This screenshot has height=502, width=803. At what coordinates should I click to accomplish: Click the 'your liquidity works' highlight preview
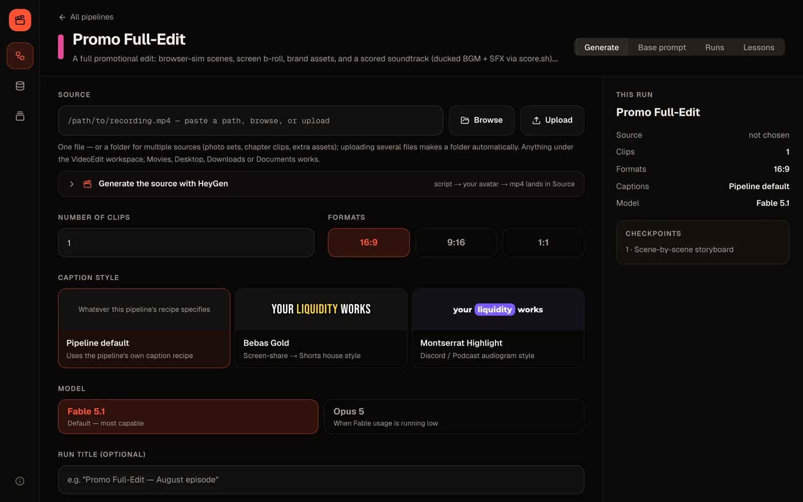coord(498,309)
